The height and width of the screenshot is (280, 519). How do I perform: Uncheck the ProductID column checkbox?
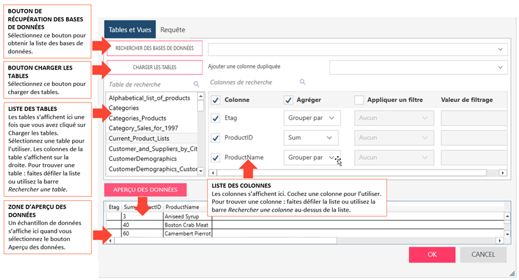(x=215, y=138)
